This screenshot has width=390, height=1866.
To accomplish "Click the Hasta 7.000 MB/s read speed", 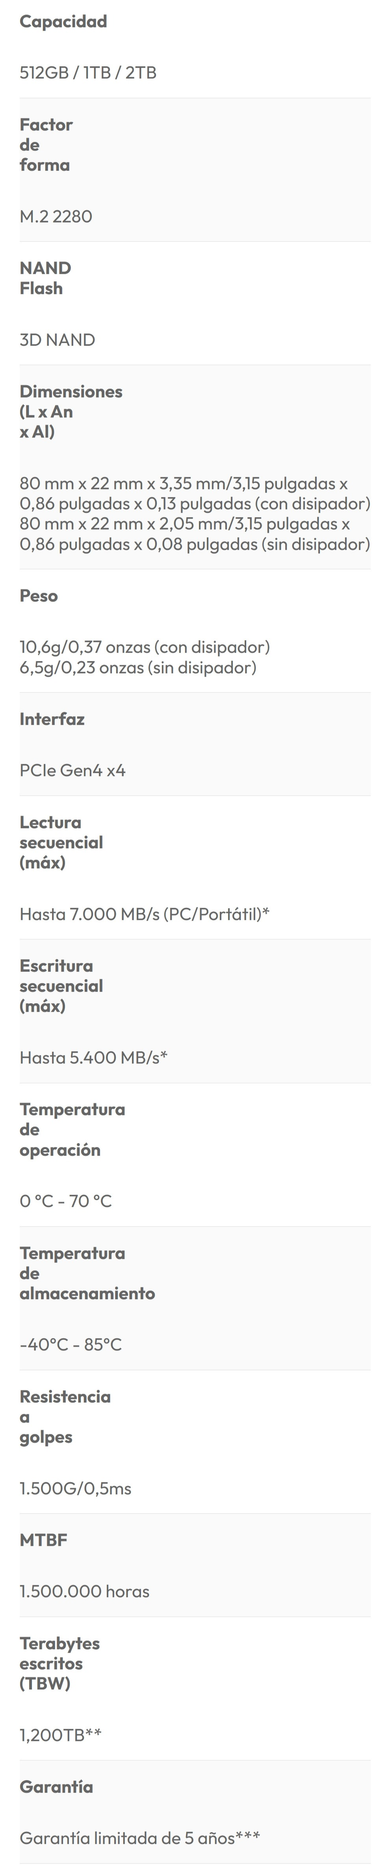I will (144, 914).
